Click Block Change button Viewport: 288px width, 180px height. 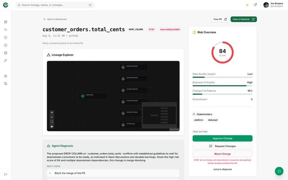pos(222,154)
